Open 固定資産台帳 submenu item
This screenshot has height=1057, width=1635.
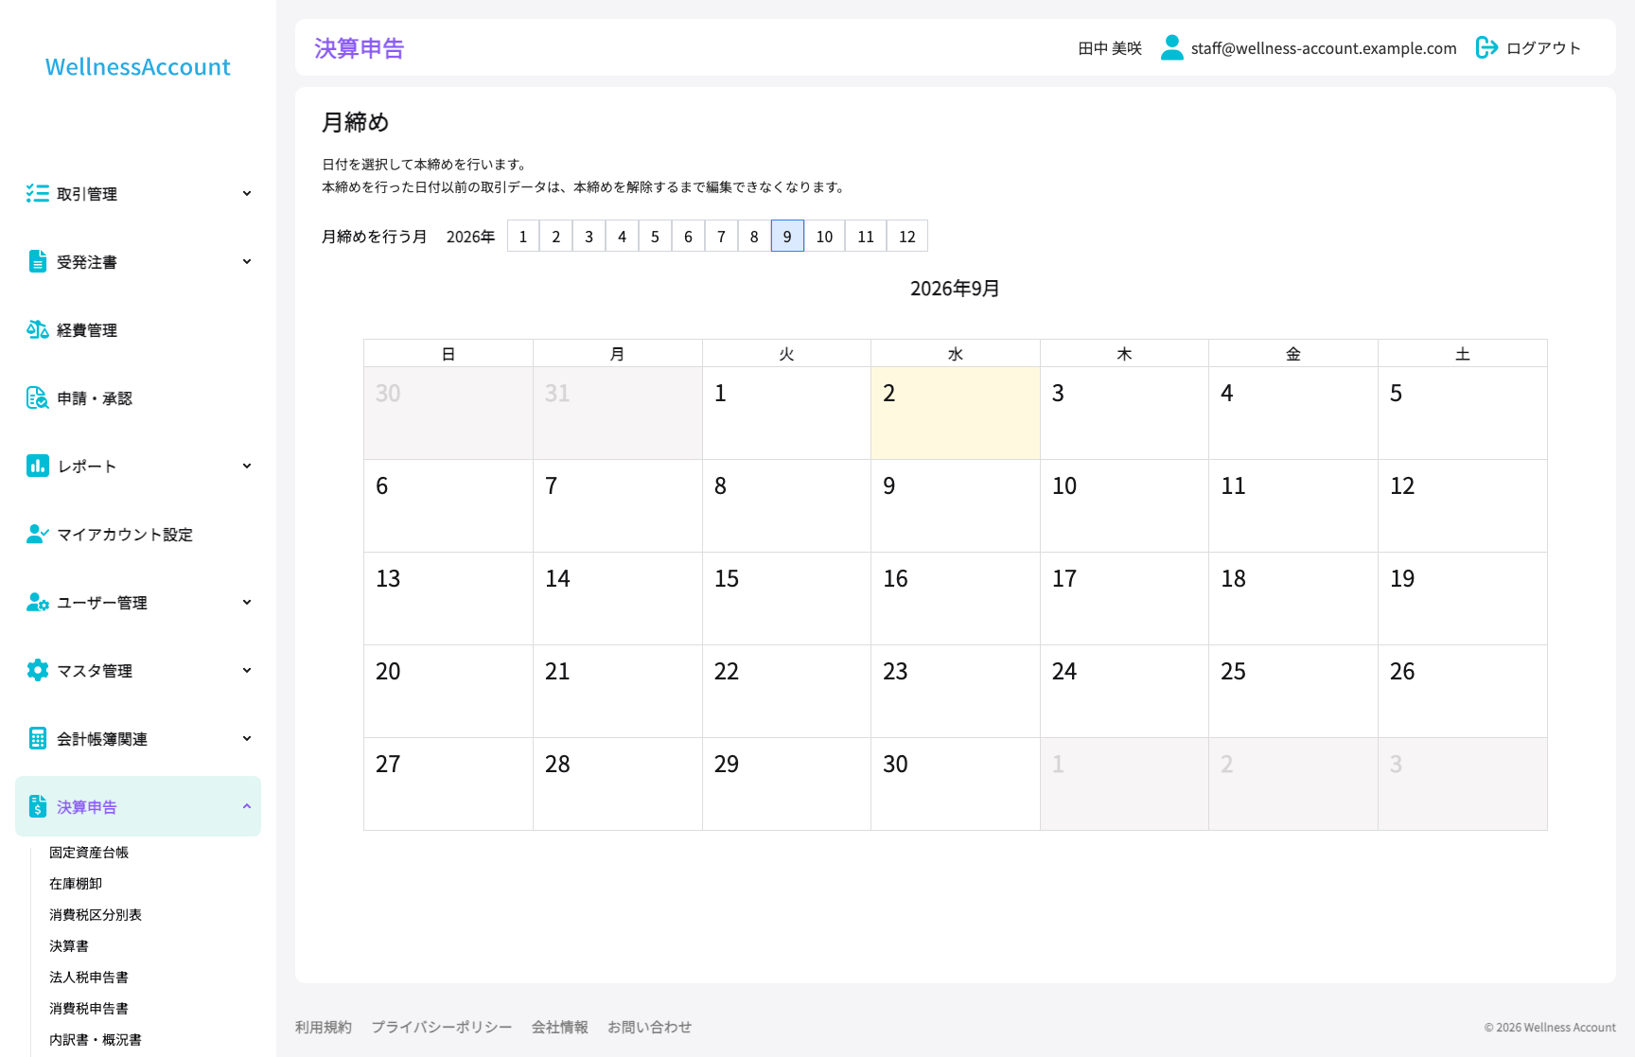click(89, 853)
